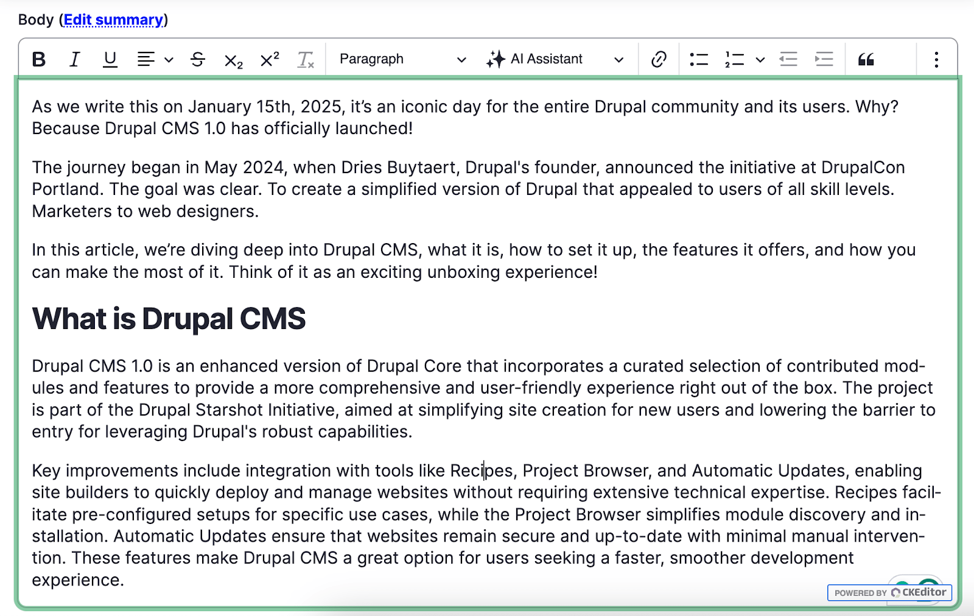Apply underline formatting
Screen dimensions: 974x616
pyautogui.click(x=110, y=59)
